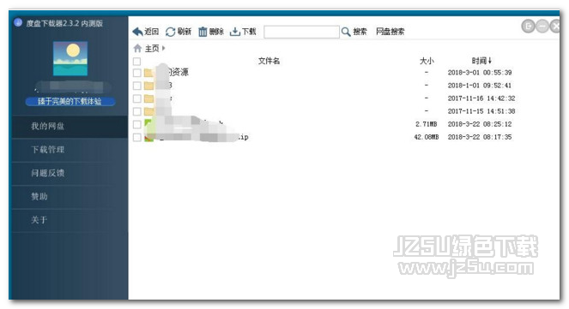The image size is (569, 309).
Task: Open 关于 in the sidebar
Action: pos(70,220)
